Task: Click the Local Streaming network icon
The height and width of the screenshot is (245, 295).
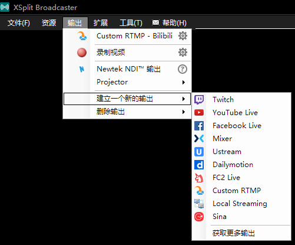Action: click(x=199, y=204)
